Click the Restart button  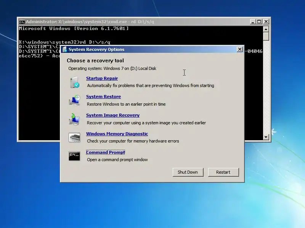223,172
